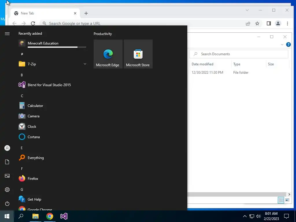Click the File folder type cell
Screen dimensions: 296x222
(x=241, y=73)
